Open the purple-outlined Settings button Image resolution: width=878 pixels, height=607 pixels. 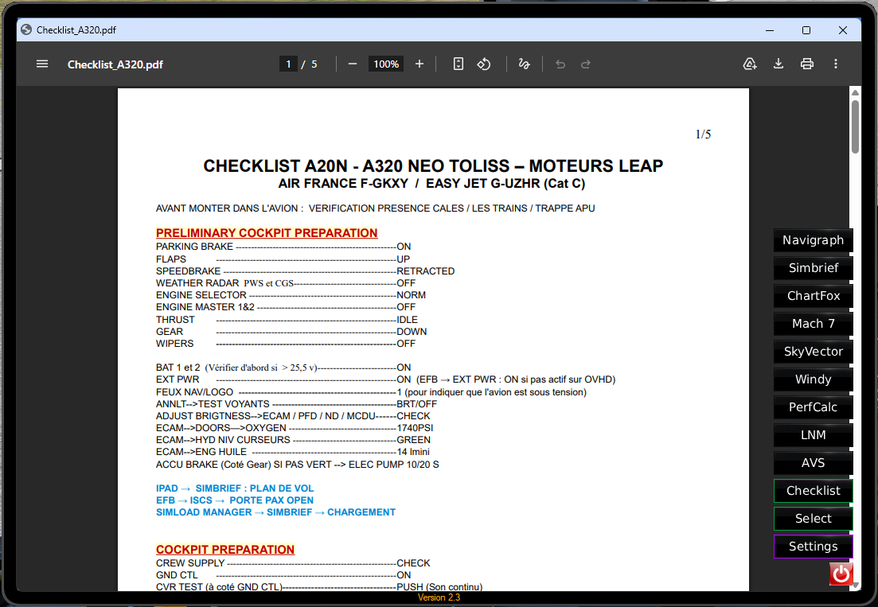click(x=813, y=547)
